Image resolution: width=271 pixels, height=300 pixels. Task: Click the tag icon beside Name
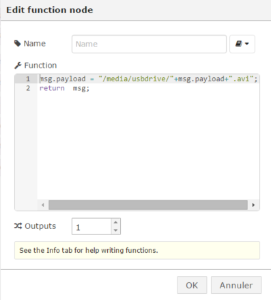pyautogui.click(x=18, y=44)
